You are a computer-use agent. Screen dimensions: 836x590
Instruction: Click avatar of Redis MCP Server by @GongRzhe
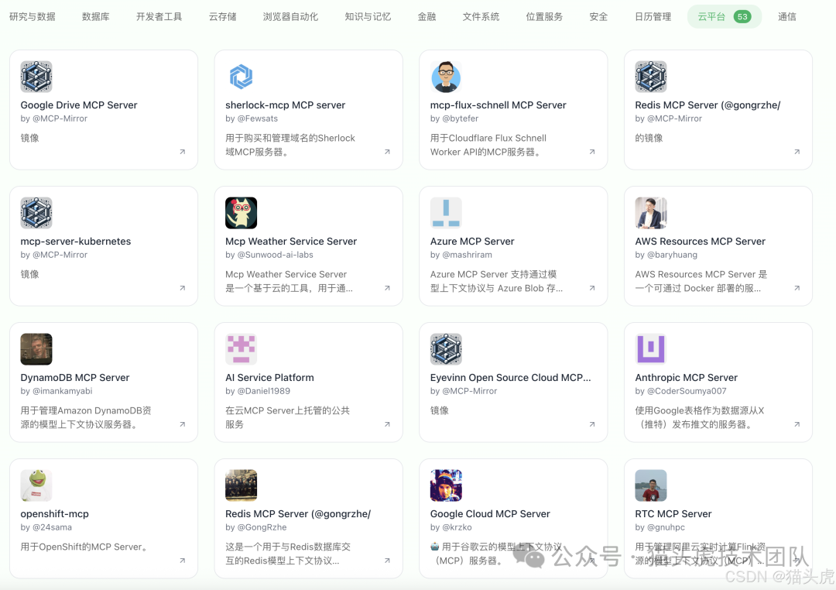pos(241,485)
